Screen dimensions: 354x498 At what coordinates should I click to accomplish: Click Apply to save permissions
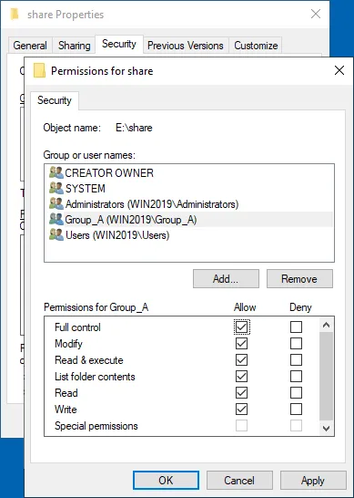point(313,480)
